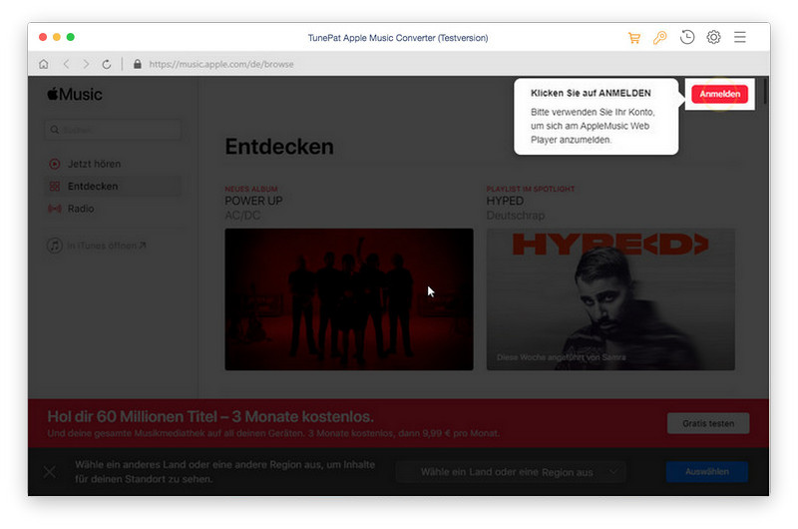Click POWER UP album title
The width and height of the screenshot is (798, 529).
[253, 201]
